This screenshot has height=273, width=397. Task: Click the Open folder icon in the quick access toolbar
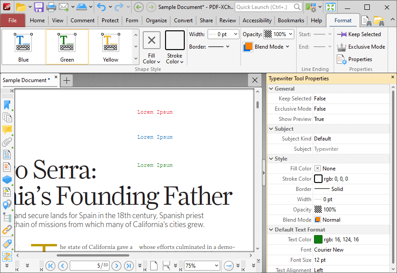coord(21,7)
